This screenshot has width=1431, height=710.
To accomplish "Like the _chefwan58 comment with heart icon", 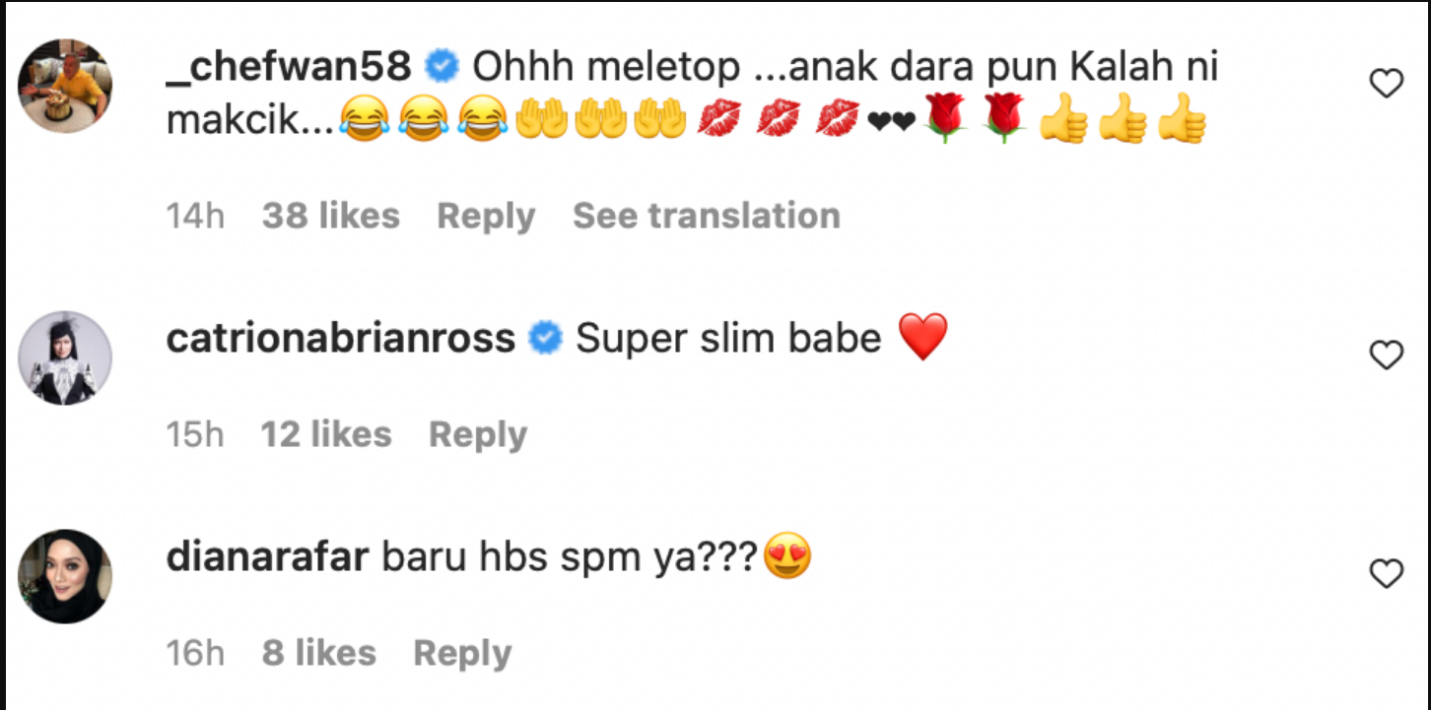I will (x=1387, y=85).
